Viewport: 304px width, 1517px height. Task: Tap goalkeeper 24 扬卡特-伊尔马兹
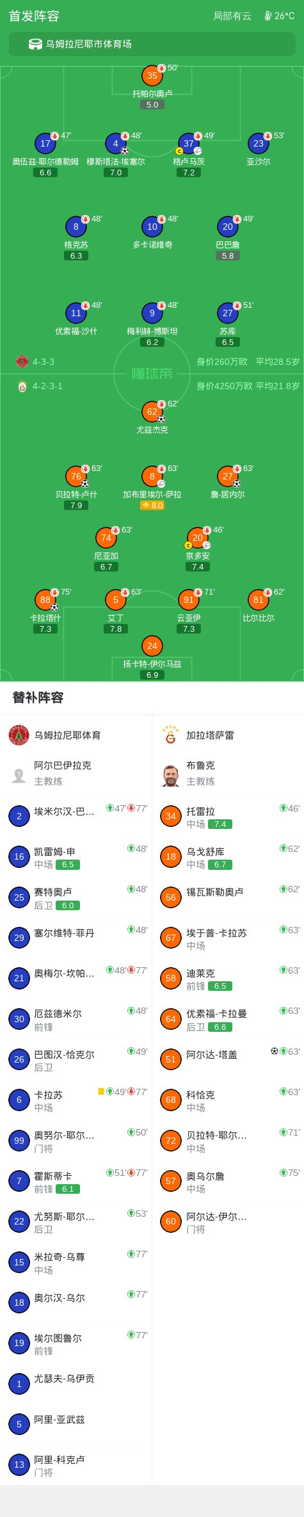point(152,646)
